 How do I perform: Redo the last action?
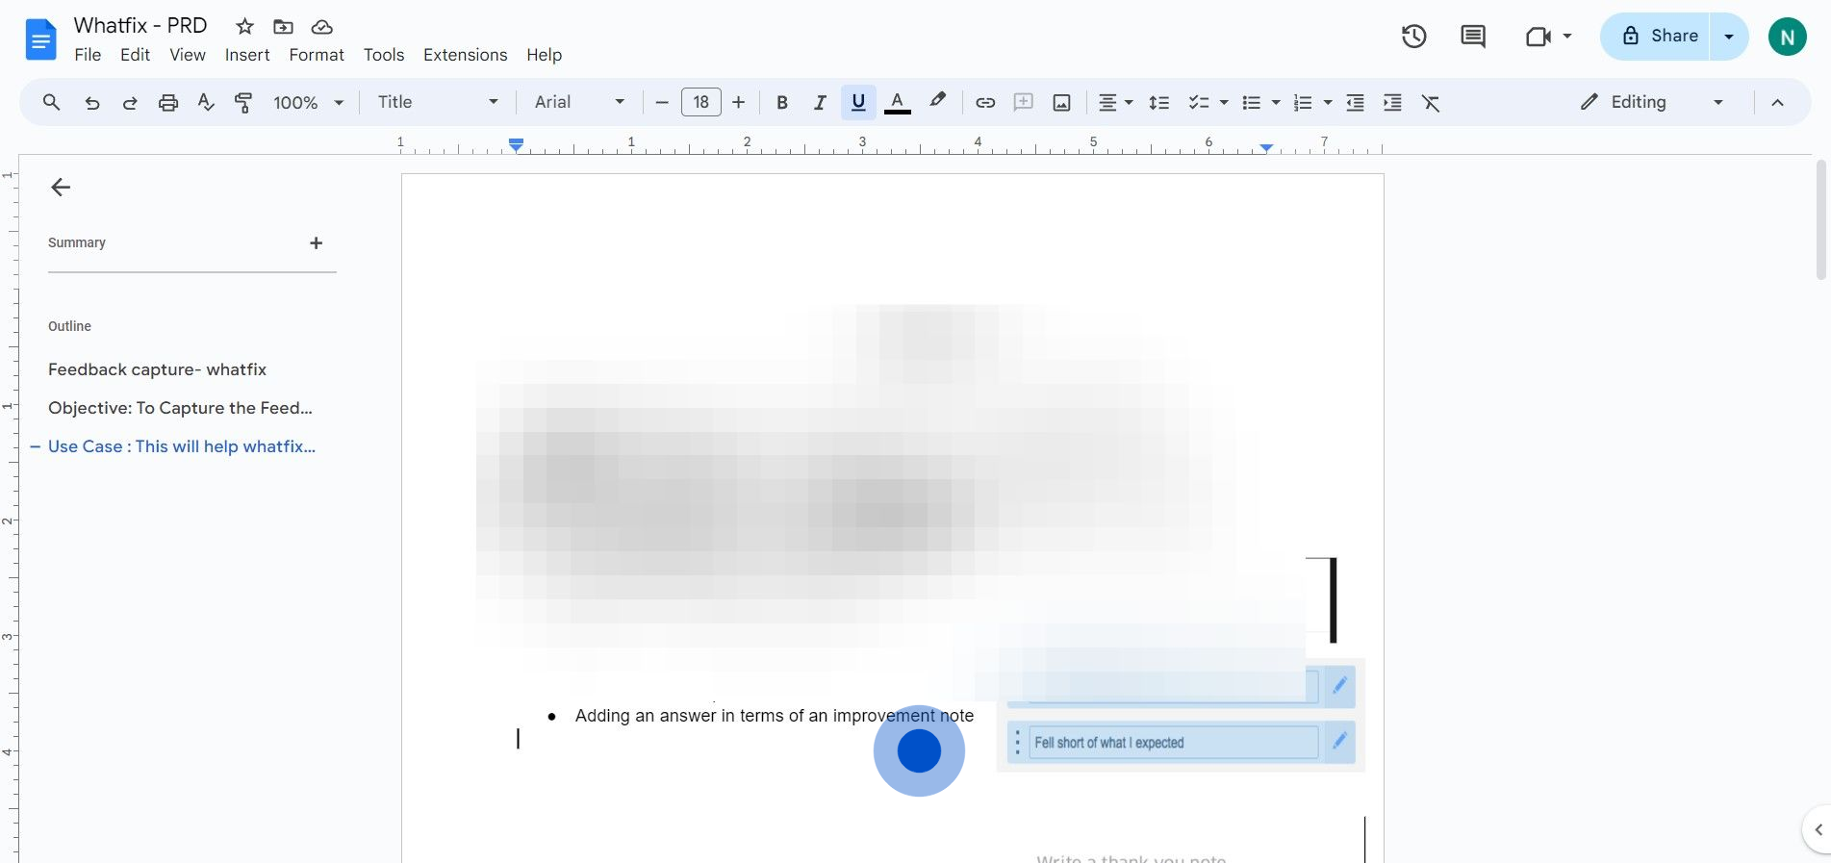pyautogui.click(x=129, y=102)
